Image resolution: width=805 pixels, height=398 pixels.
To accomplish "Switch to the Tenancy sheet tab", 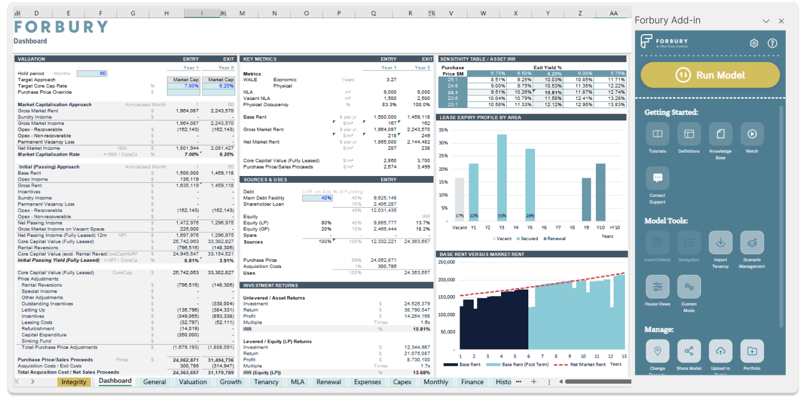I will [266, 382].
